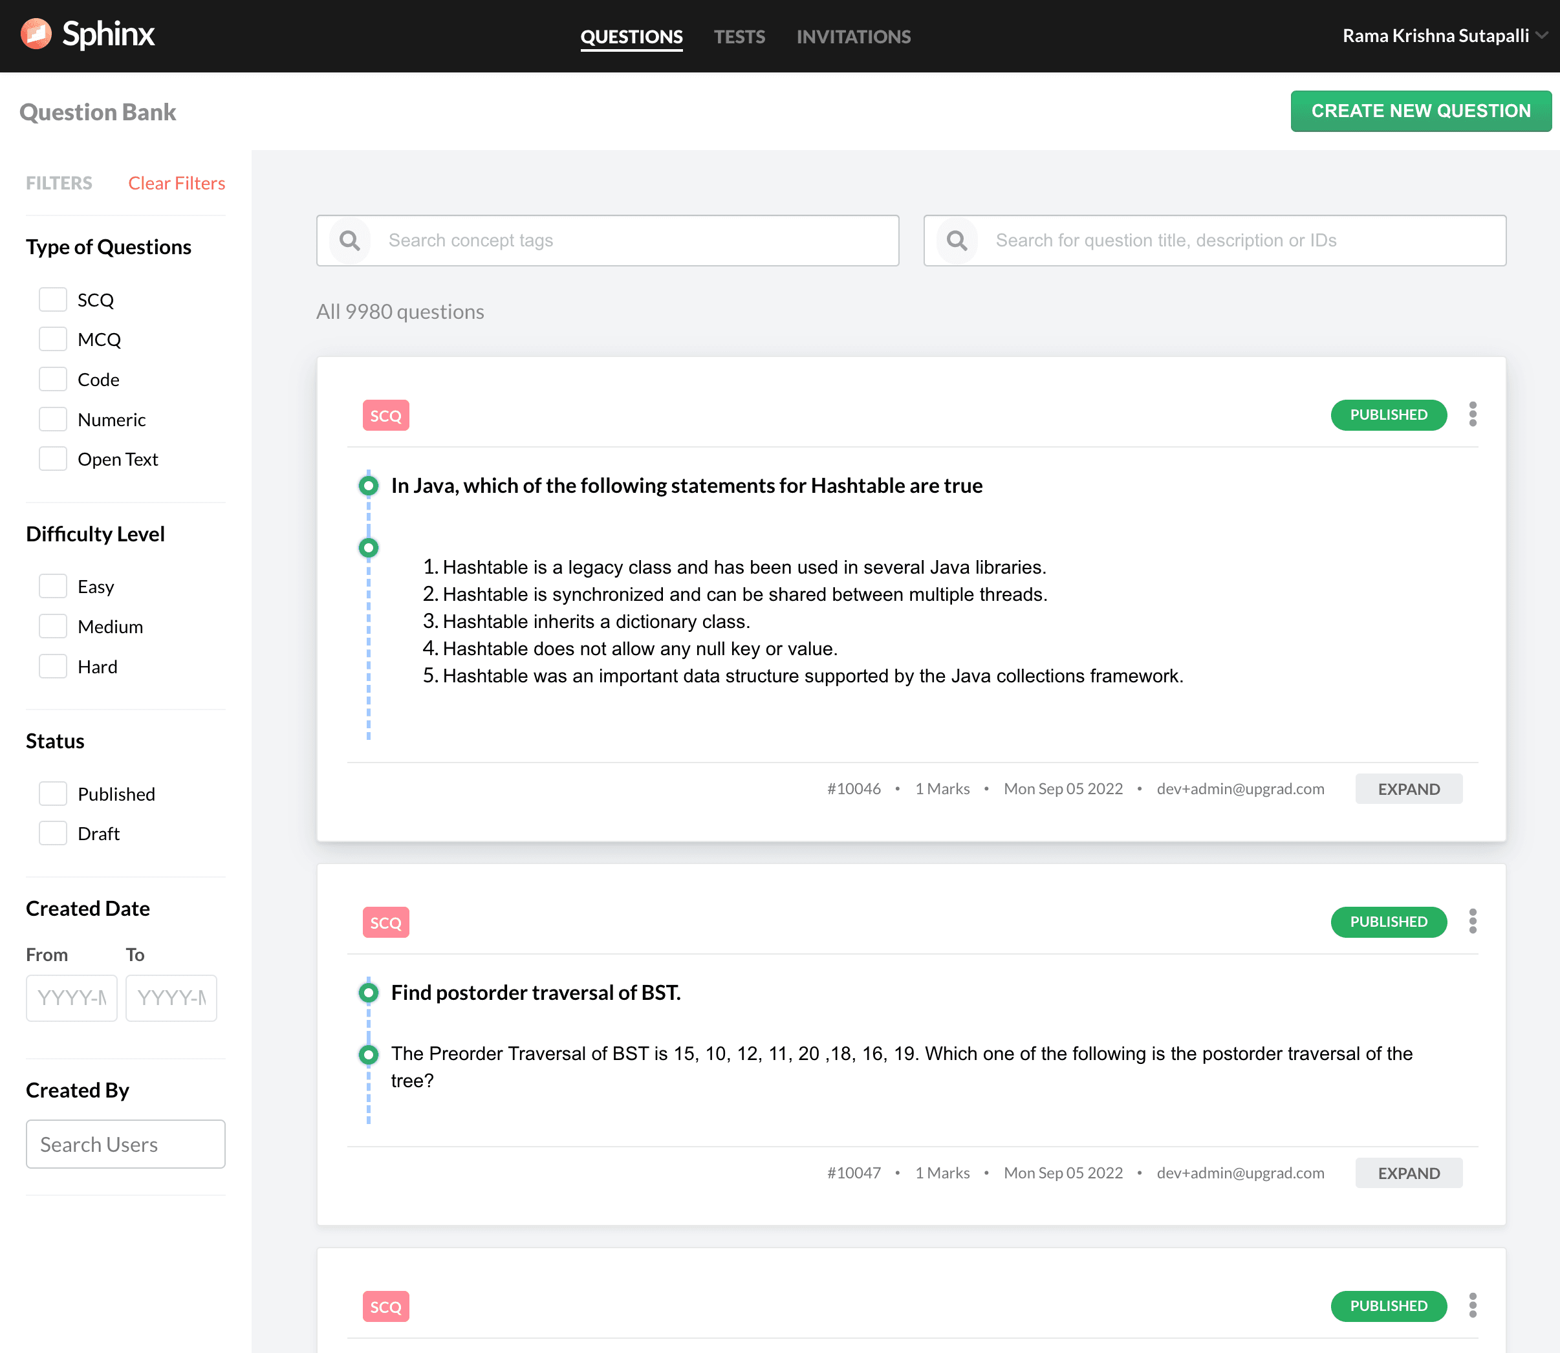Open the three-dot menu on the third question card
Image resolution: width=1560 pixels, height=1353 pixels.
[1473, 1305]
